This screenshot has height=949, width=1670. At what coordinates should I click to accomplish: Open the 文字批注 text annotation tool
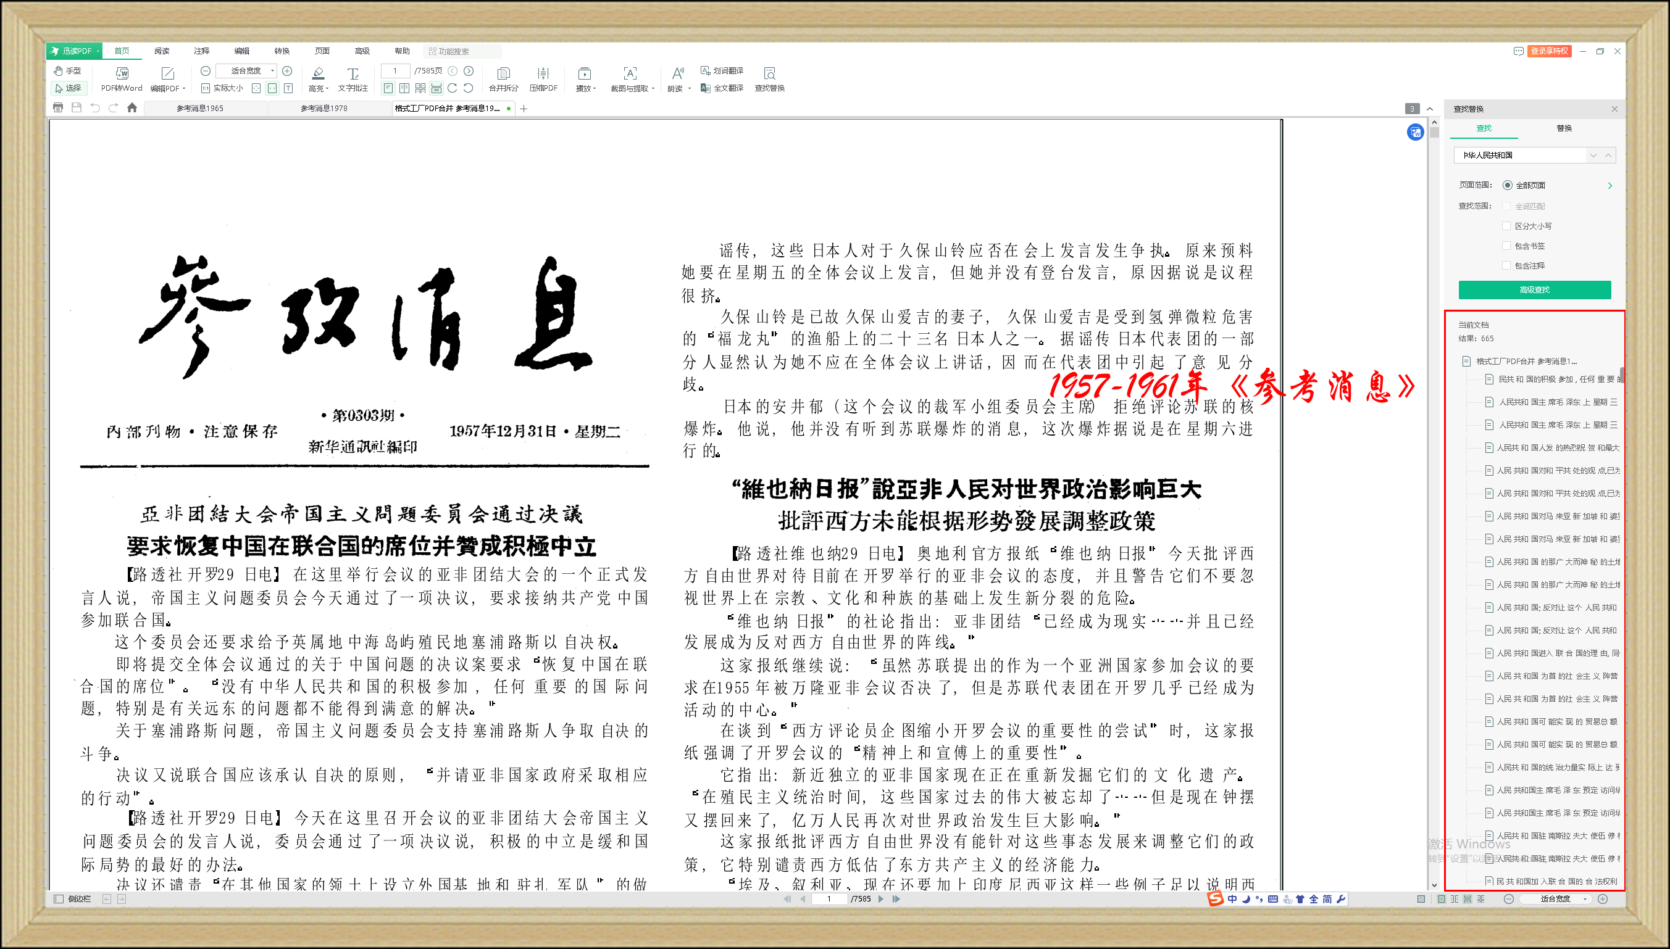[353, 73]
